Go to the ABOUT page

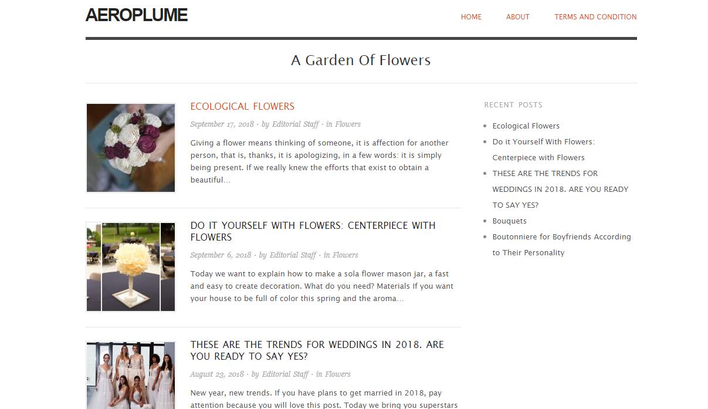[518, 17]
